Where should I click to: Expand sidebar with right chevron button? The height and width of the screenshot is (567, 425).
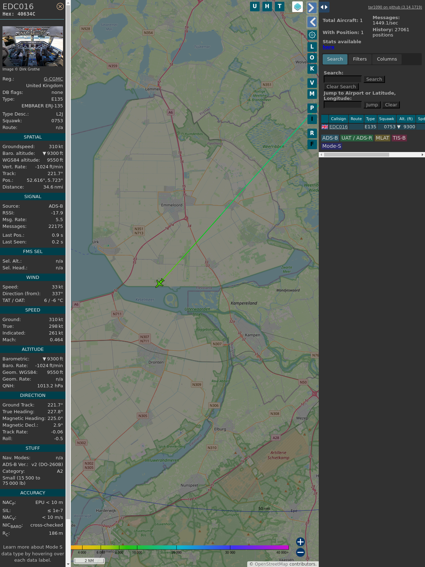pos(312,8)
